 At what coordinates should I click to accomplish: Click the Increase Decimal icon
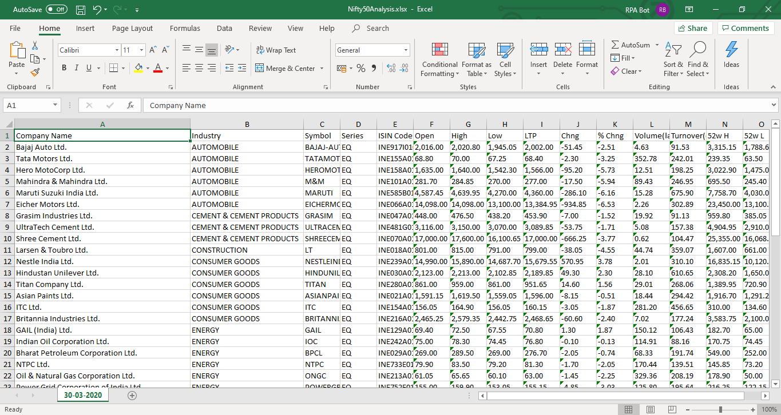391,68
